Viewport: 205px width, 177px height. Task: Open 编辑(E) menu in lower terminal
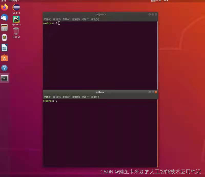(57, 97)
